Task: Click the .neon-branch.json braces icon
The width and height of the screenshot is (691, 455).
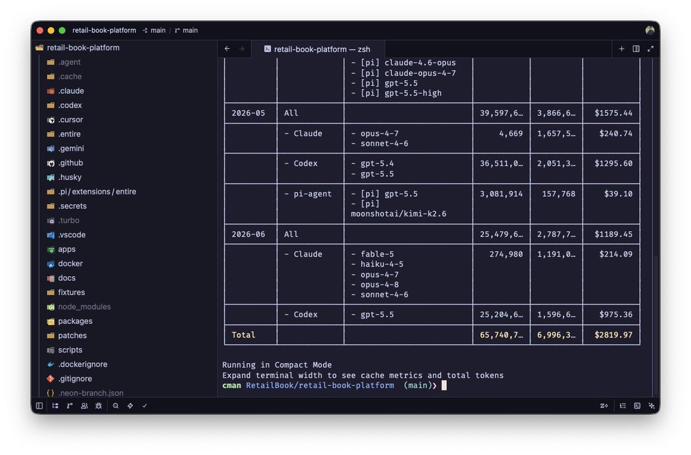Action: click(x=51, y=393)
